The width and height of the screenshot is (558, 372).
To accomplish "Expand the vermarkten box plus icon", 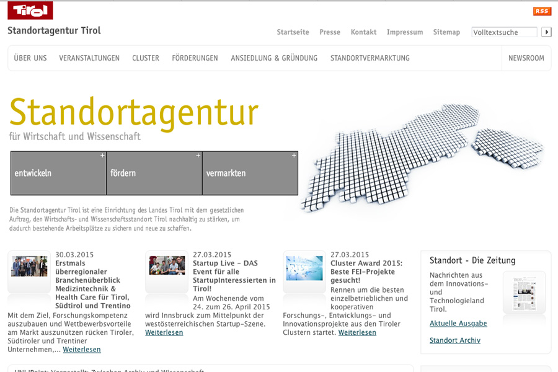I will tap(294, 156).
